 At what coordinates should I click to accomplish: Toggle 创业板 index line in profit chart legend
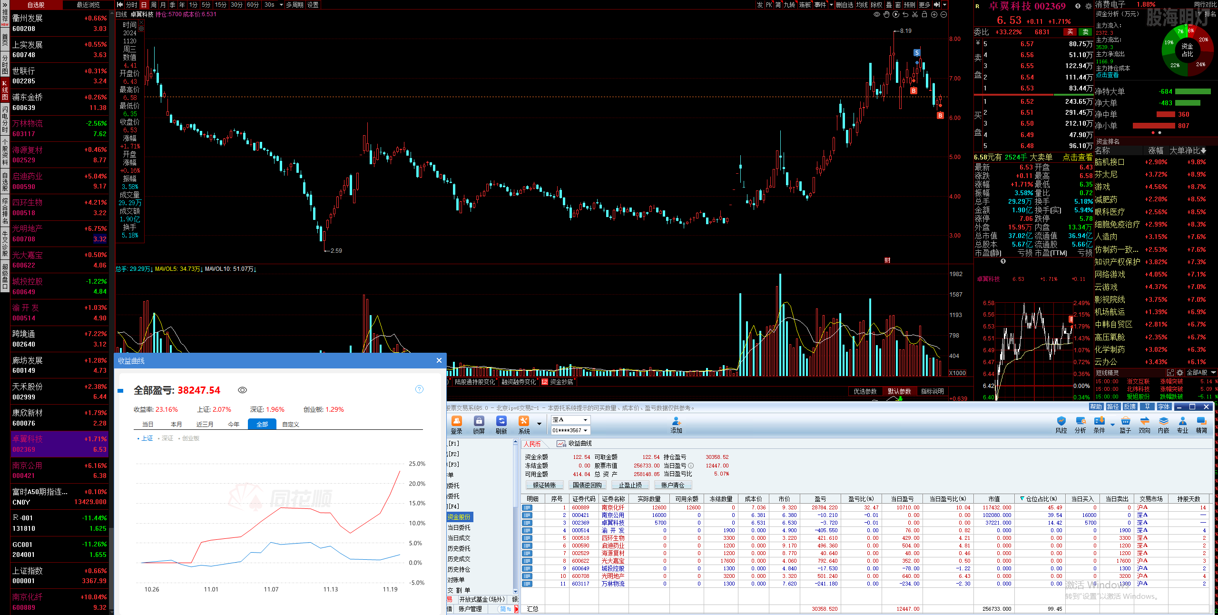[189, 438]
